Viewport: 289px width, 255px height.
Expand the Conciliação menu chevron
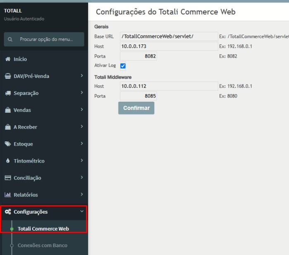[x=82, y=177]
